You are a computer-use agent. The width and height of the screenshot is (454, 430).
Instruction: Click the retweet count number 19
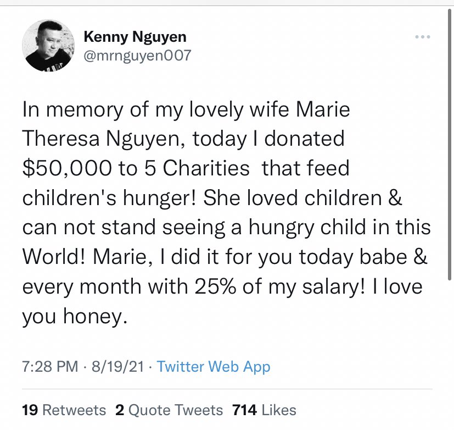(30, 410)
